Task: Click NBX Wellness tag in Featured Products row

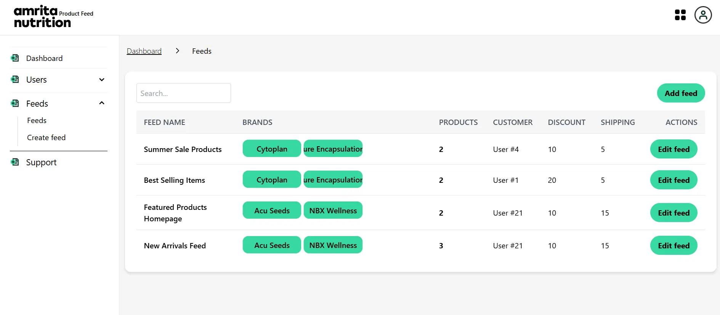Action: point(333,211)
